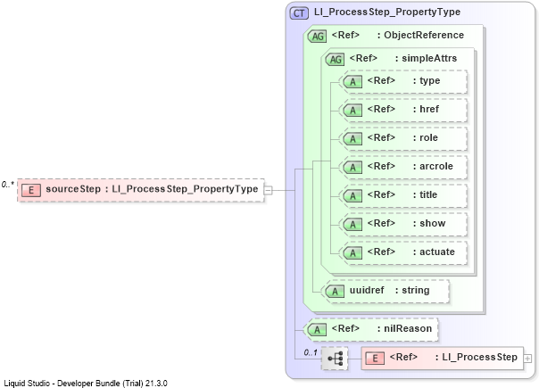Click the AG icon beside simpleAttrs
539x388 pixels.
click(x=336, y=60)
